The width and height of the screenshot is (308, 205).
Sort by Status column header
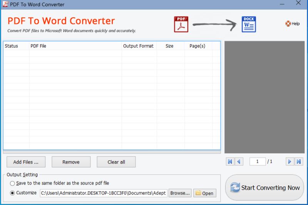click(x=16, y=46)
